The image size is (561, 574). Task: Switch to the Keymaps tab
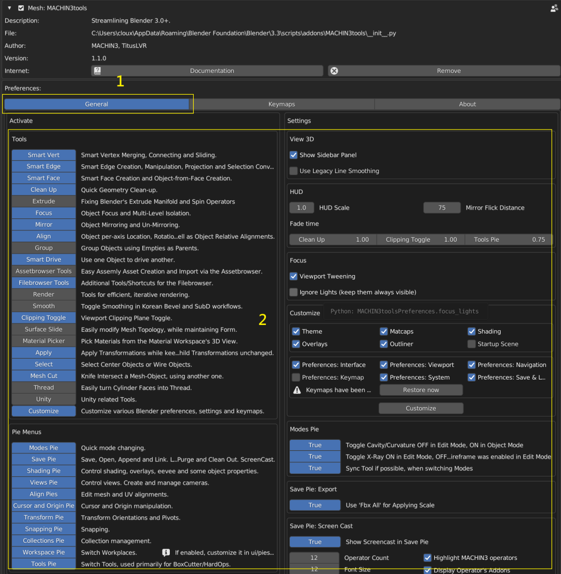[x=282, y=104]
